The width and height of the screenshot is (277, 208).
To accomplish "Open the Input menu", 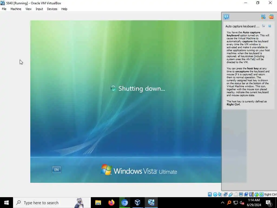I will click(39, 9).
